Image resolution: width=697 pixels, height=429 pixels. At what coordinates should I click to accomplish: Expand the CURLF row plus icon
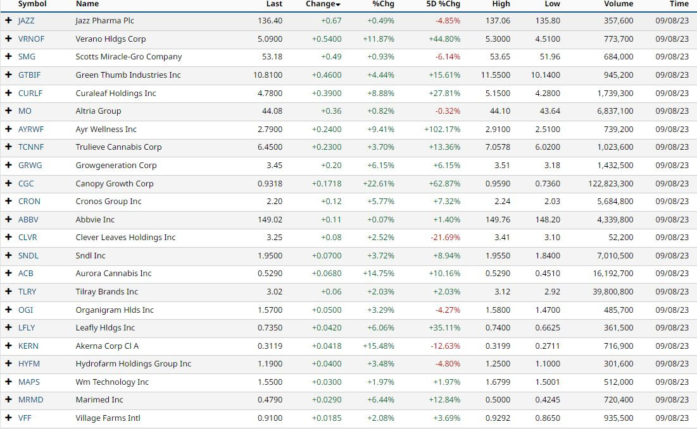[x=8, y=93]
